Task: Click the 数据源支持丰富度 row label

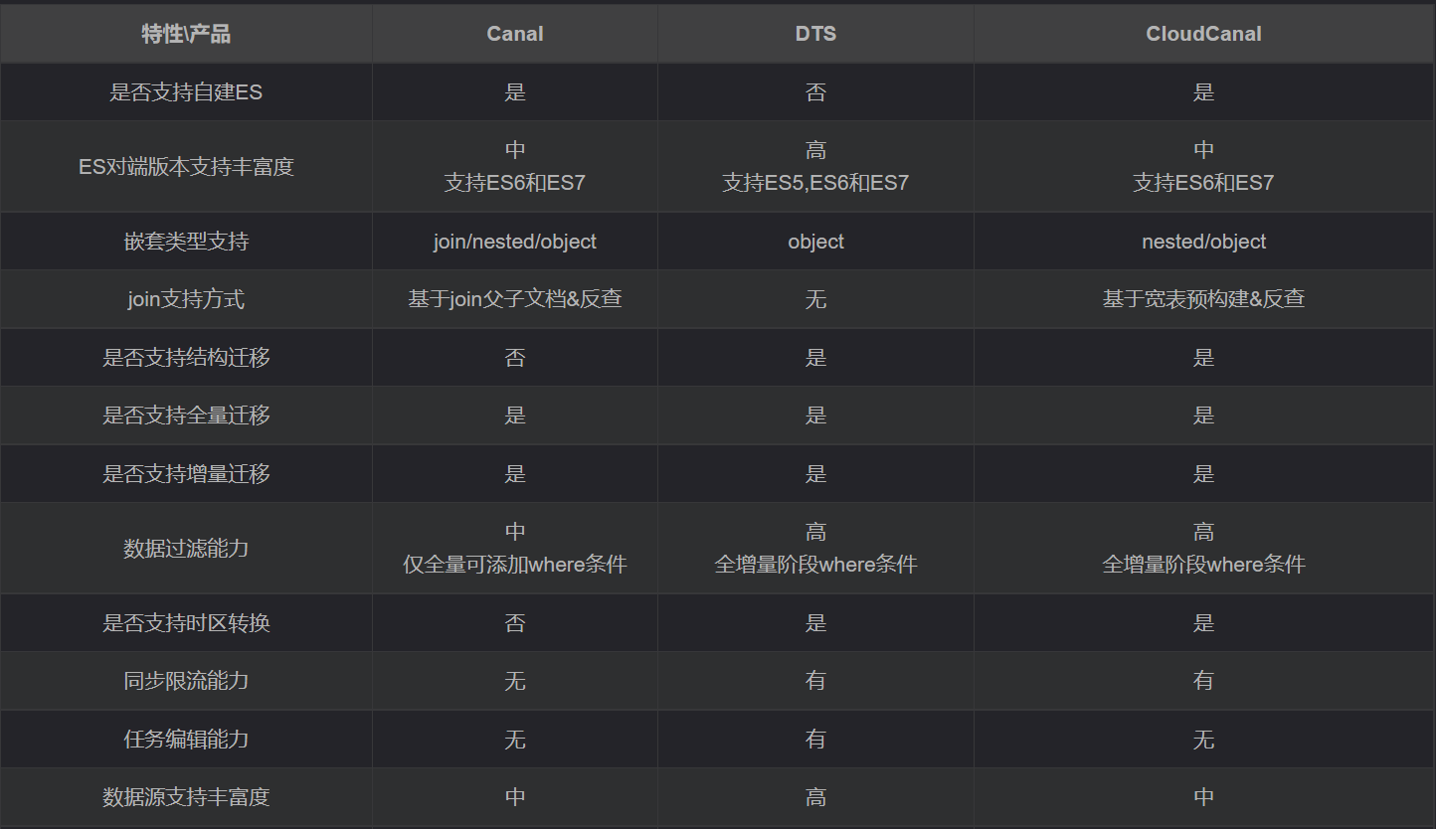Action: [x=186, y=797]
